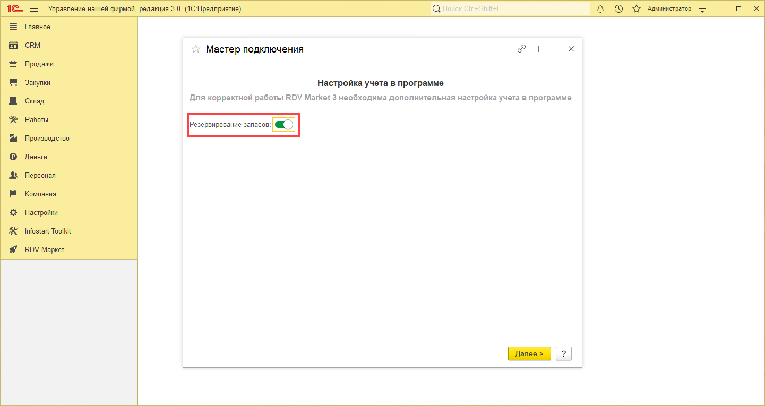The width and height of the screenshot is (765, 406).
Task: Click the Infostart Toolkit wrench icon
Action: [x=14, y=231]
